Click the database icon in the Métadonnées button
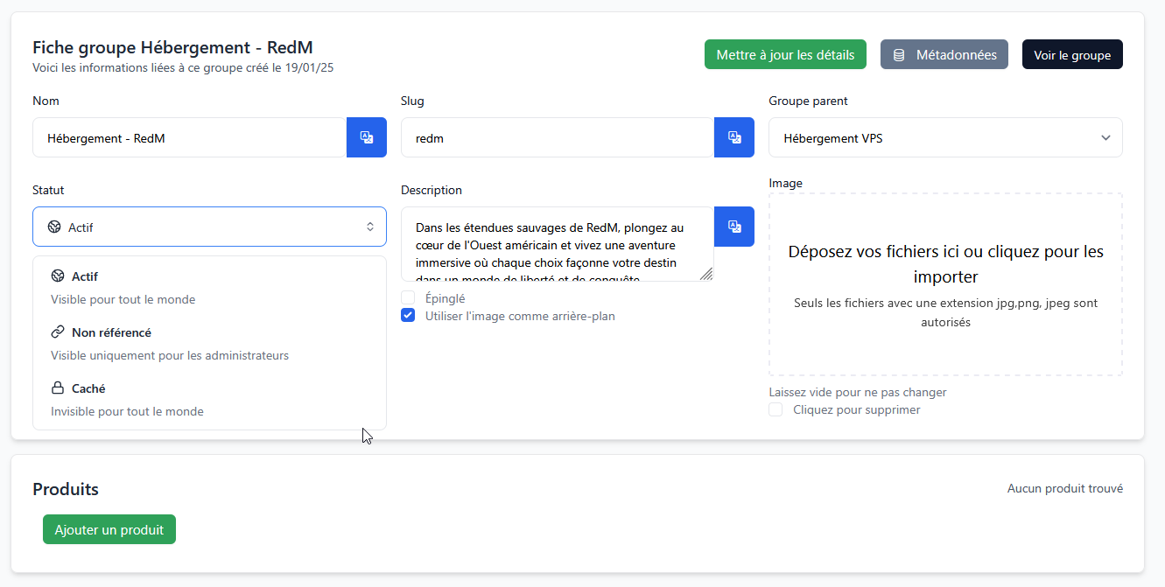 pyautogui.click(x=899, y=55)
